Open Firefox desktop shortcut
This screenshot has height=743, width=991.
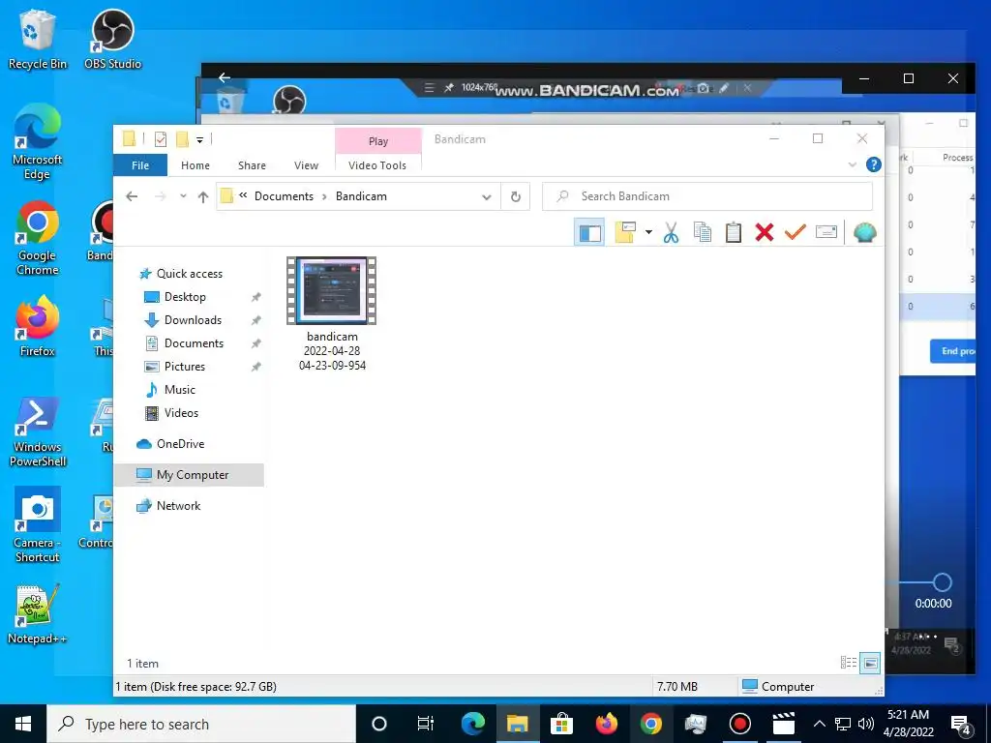(x=38, y=327)
